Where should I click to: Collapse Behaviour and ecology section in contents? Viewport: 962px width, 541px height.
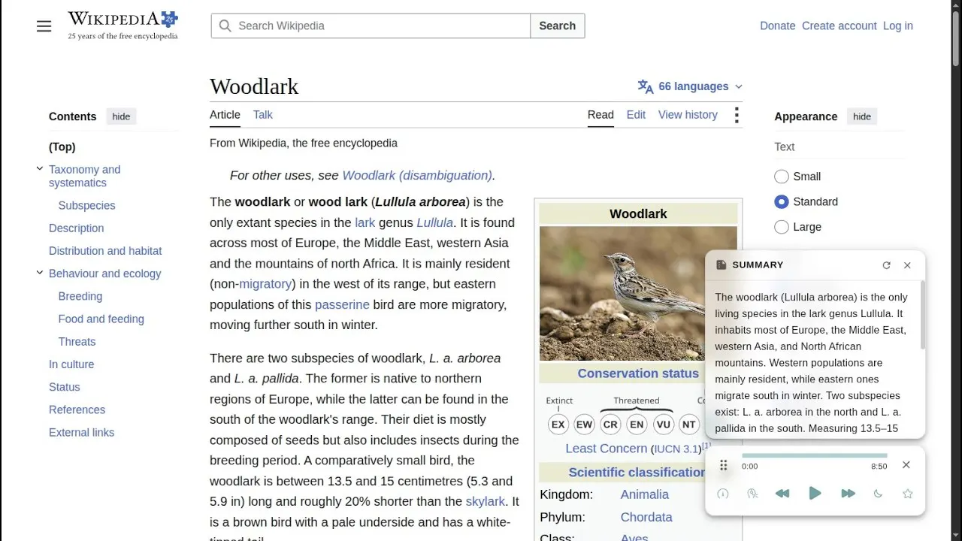[40, 273]
